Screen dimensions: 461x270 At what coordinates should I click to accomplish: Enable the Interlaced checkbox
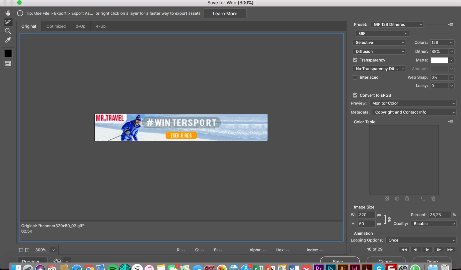tap(355, 77)
